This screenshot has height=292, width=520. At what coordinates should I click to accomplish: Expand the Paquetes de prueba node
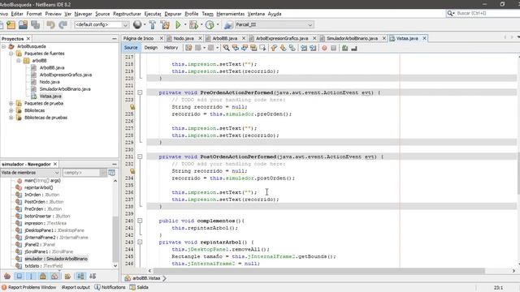(x=11, y=103)
